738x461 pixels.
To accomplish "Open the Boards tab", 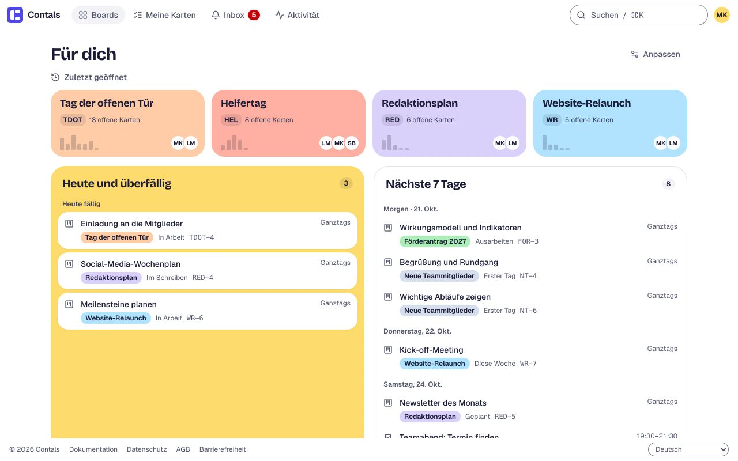I will pos(98,15).
